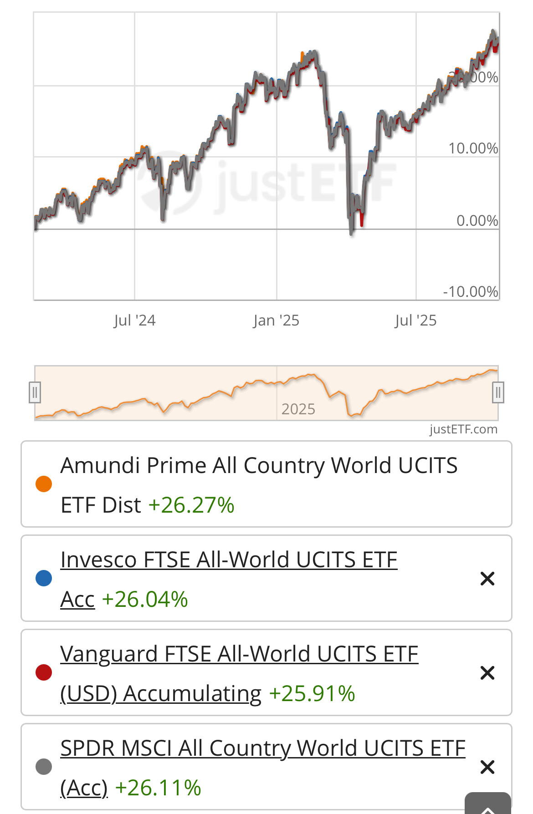
Task: Grab the right range selector handle
Action: point(498,392)
